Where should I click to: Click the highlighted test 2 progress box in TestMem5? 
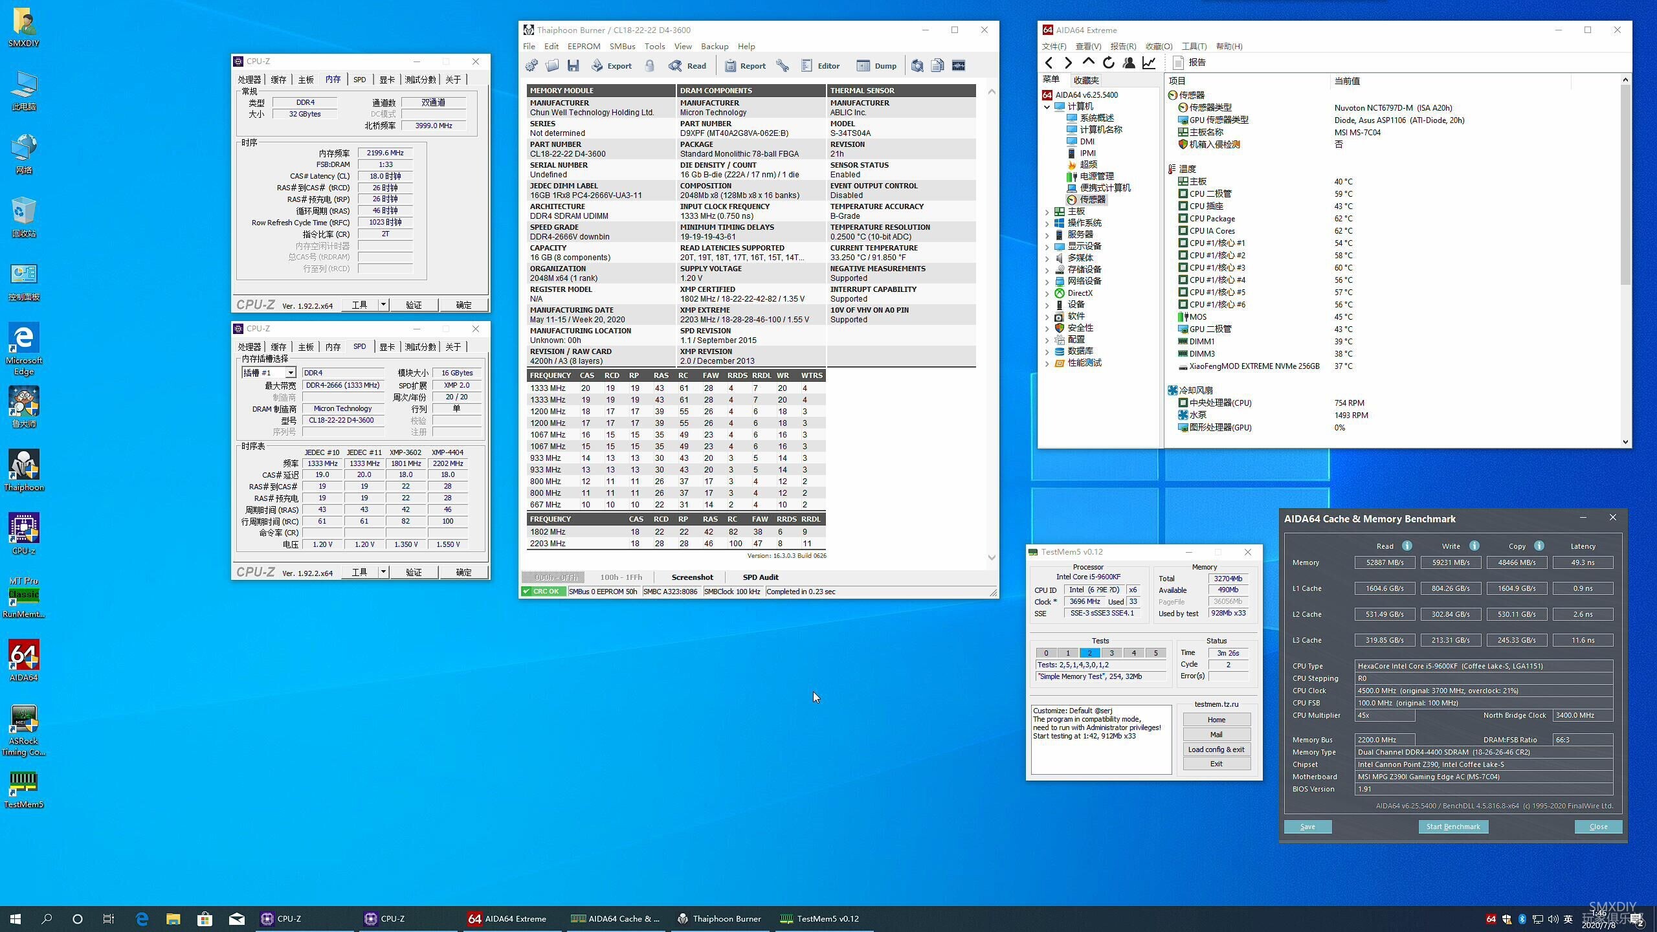click(1089, 652)
